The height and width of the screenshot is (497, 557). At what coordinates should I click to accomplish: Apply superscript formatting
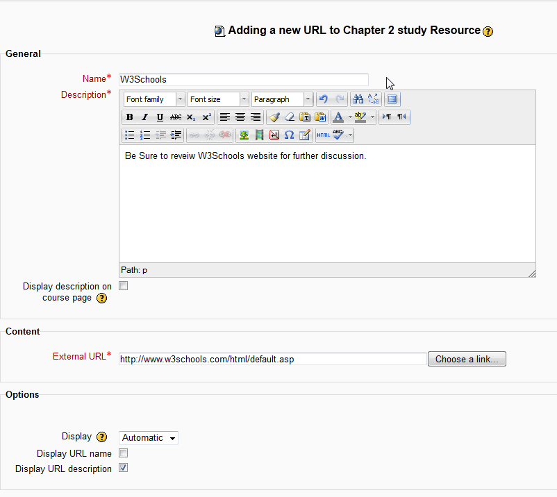click(x=206, y=117)
